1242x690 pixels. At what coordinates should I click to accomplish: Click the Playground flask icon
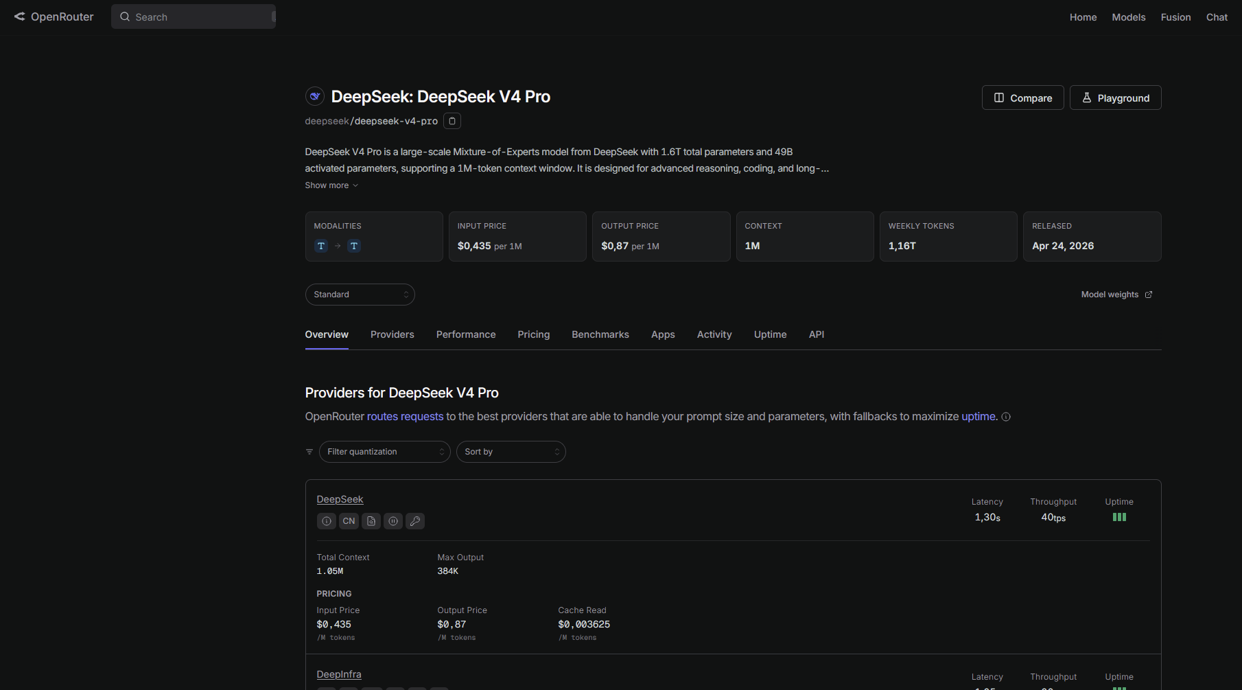click(1087, 97)
